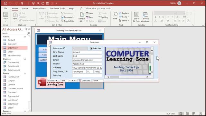Click the Tell me what you want search

point(98,8)
